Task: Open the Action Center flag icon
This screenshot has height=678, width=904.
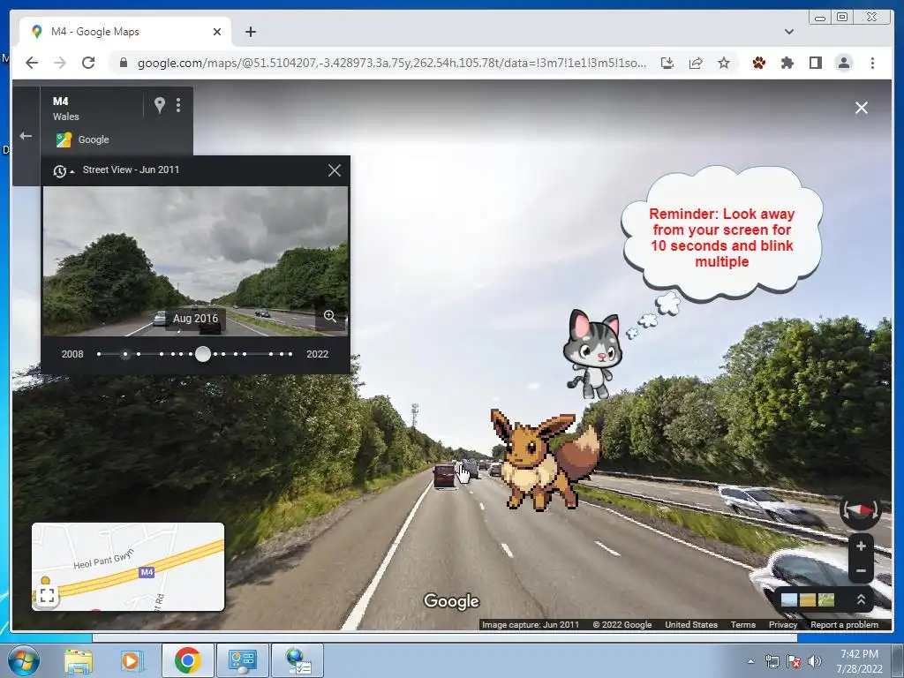Action: click(794, 661)
